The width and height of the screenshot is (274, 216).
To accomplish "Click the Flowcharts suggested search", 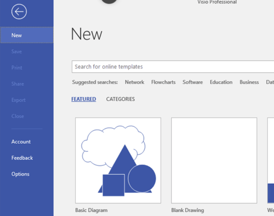I will (x=163, y=82).
